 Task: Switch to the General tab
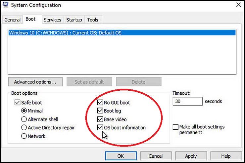(x=12, y=20)
